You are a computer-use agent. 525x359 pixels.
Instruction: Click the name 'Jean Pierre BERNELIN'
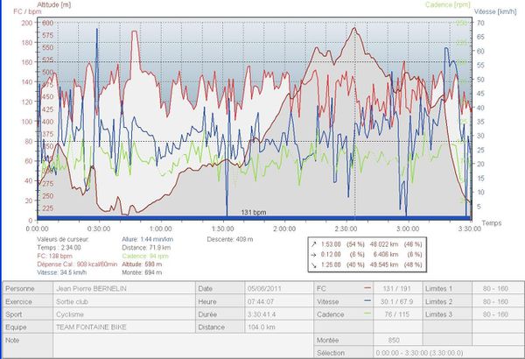(x=91, y=289)
